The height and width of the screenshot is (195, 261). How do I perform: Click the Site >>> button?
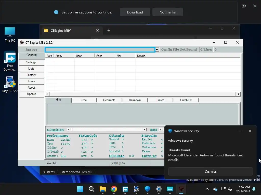[x=31, y=50]
